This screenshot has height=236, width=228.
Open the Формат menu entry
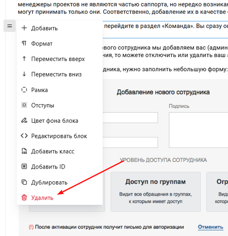pyautogui.click(x=59, y=43)
